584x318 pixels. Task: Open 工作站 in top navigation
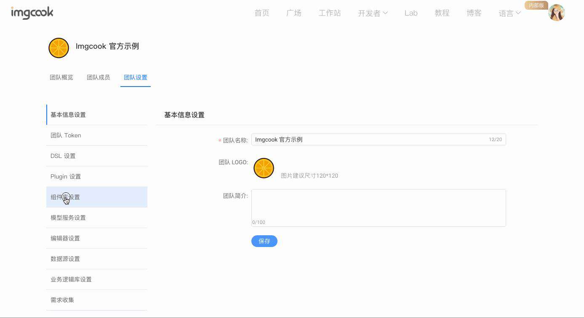330,13
